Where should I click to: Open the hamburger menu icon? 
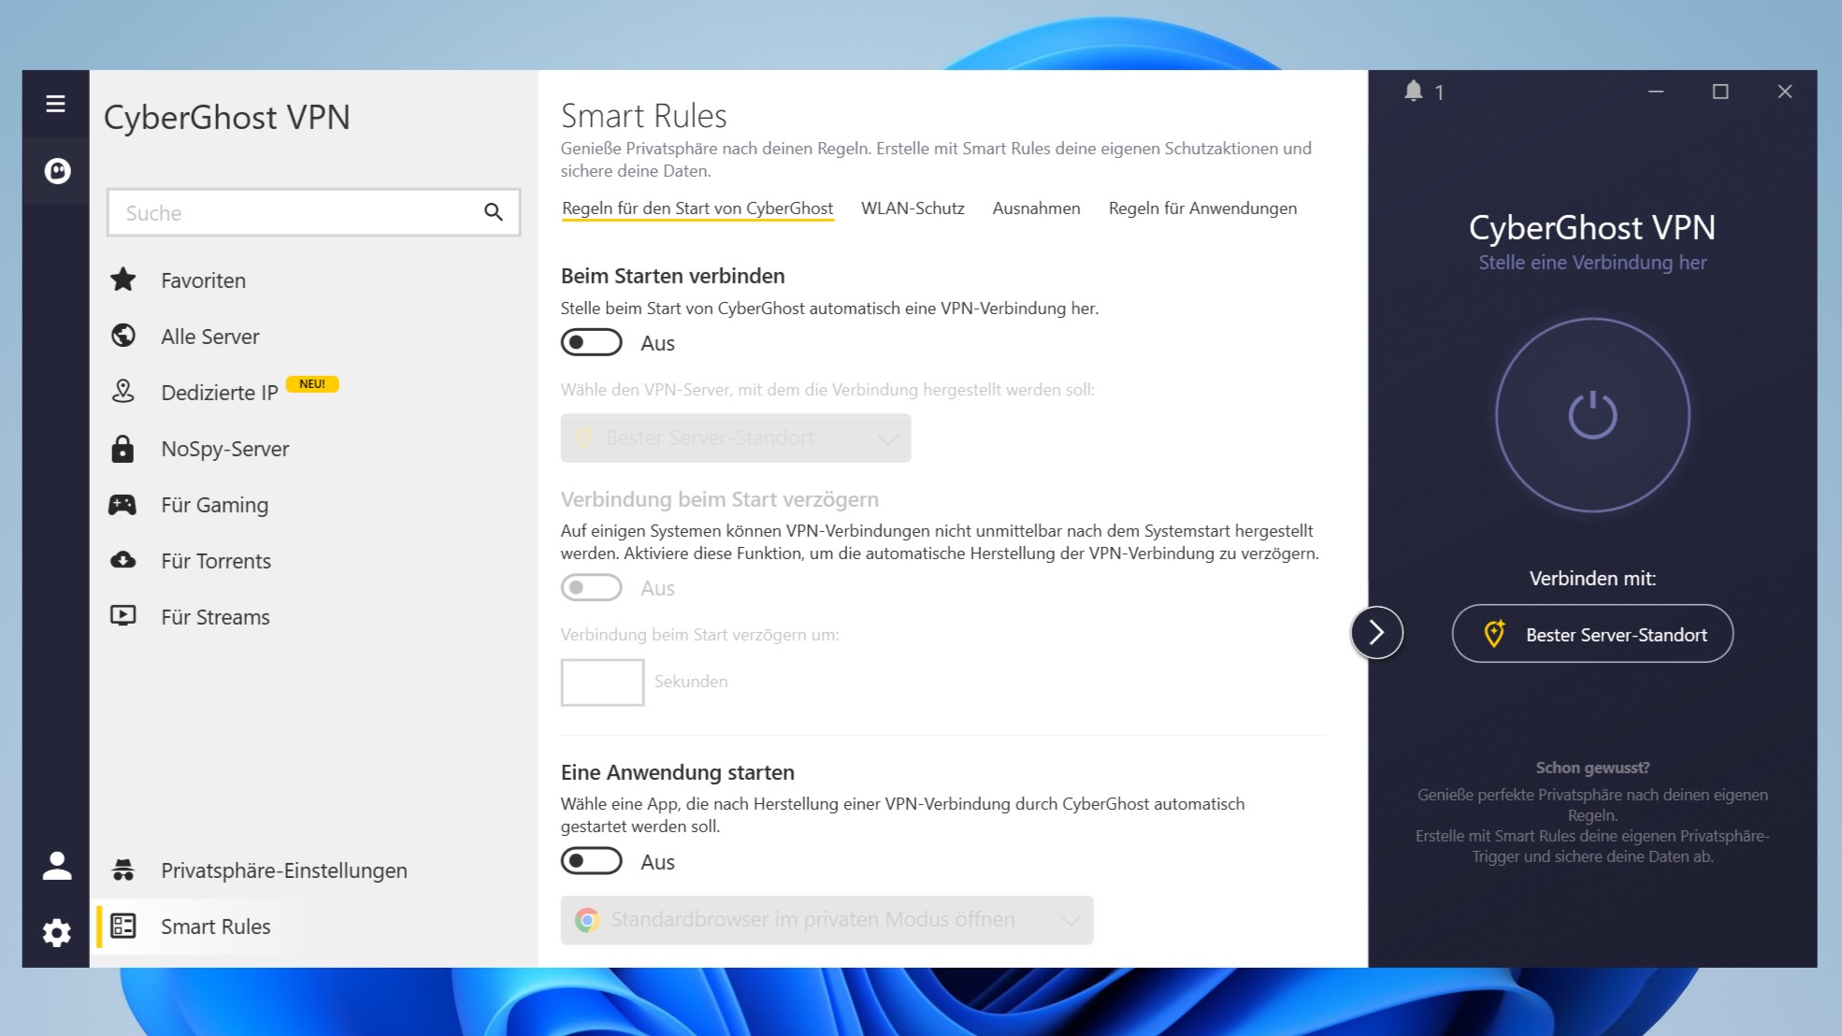pos(55,104)
